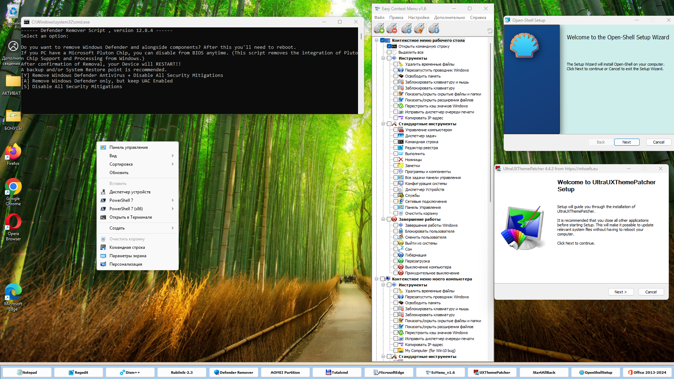Click the Диспетчер устройств context menu icon
The image size is (674, 379).
tap(103, 192)
